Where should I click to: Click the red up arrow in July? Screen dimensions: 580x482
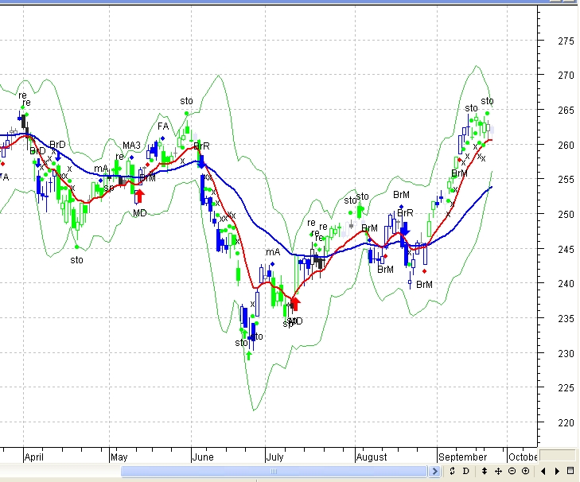(x=295, y=303)
